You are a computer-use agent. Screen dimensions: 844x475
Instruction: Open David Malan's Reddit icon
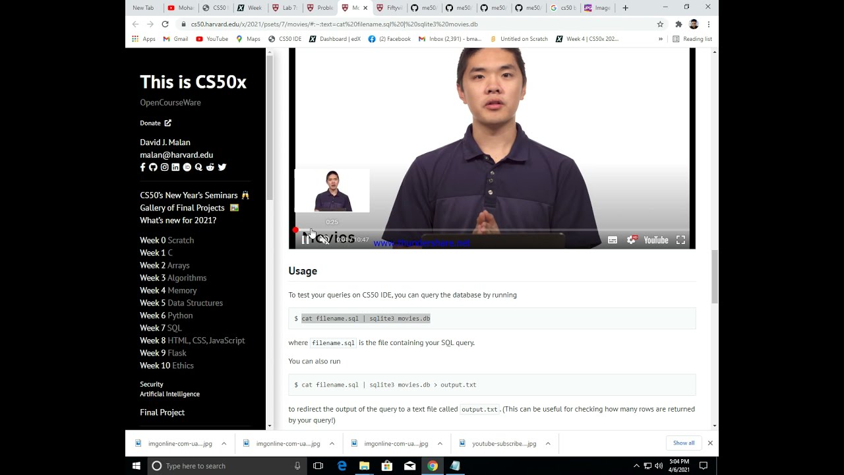pyautogui.click(x=210, y=168)
